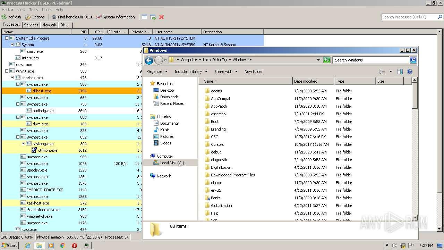Viewport: 444px width, 250px height.
Task: Select the assembly folder
Action: pos(219,114)
